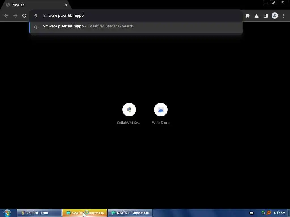Switch to untitled - Paint in taskbar
Image resolution: width=290 pixels, height=217 pixels.
(x=39, y=213)
